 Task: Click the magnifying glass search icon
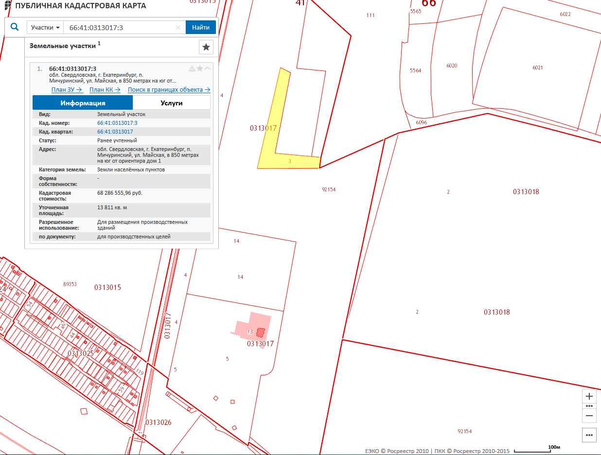(x=15, y=27)
